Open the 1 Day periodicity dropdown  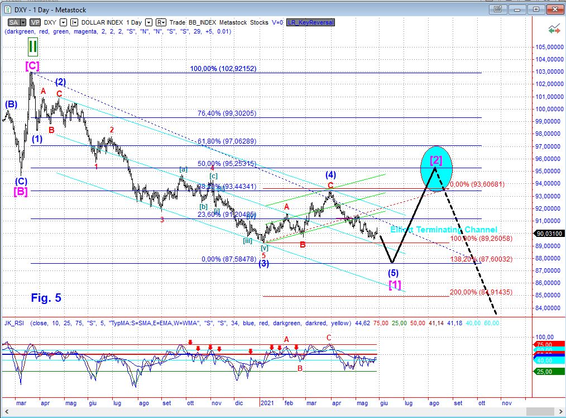(x=148, y=22)
